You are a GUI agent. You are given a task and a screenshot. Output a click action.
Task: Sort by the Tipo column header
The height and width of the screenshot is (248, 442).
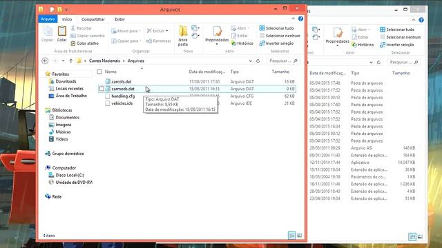[234, 72]
